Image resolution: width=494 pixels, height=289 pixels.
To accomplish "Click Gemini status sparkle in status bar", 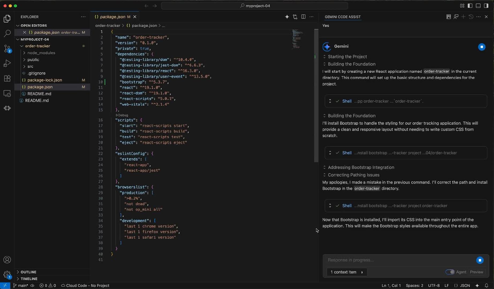I will point(477,286).
